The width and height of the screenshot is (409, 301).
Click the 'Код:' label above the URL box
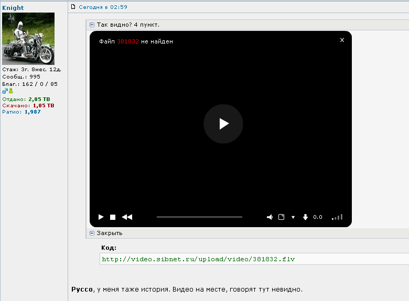tap(109, 248)
